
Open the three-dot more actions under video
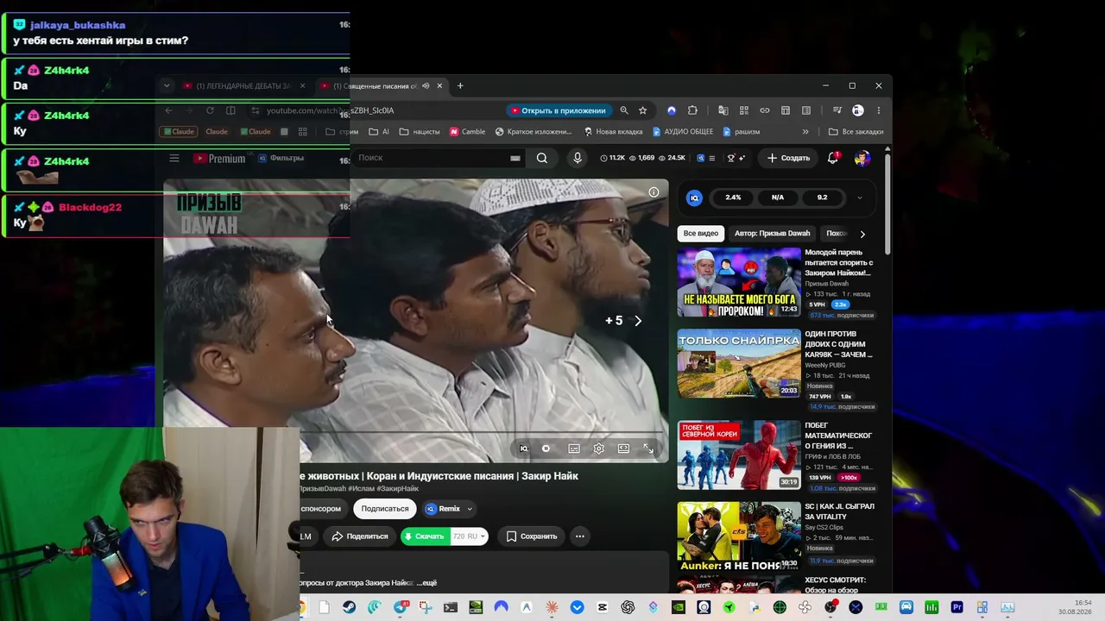point(580,536)
